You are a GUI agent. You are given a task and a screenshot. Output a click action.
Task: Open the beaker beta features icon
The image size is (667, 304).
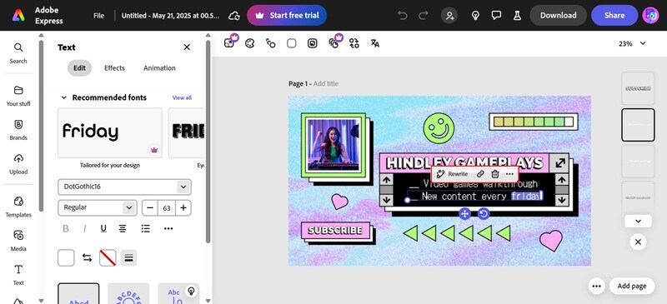tap(517, 16)
